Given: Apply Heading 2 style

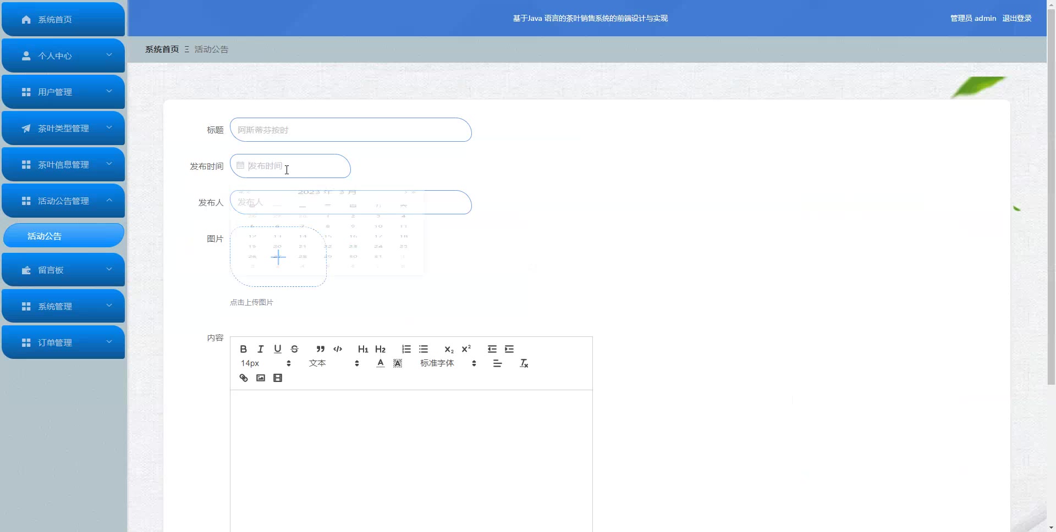Looking at the screenshot, I should (380, 349).
